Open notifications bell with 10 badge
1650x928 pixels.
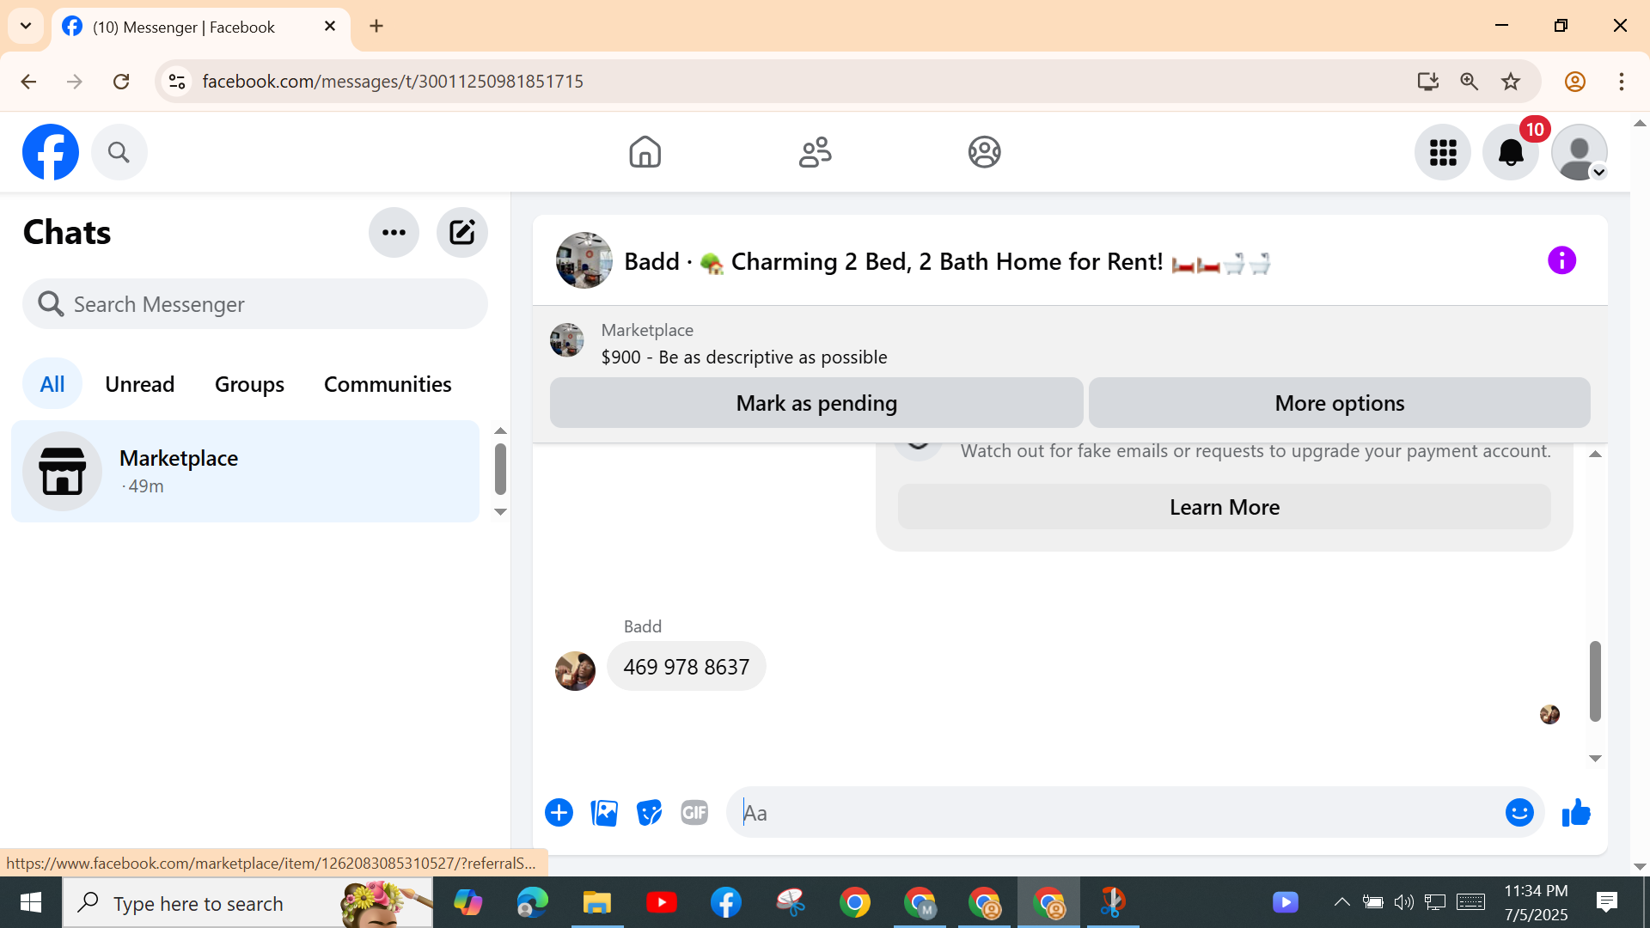[x=1511, y=152]
